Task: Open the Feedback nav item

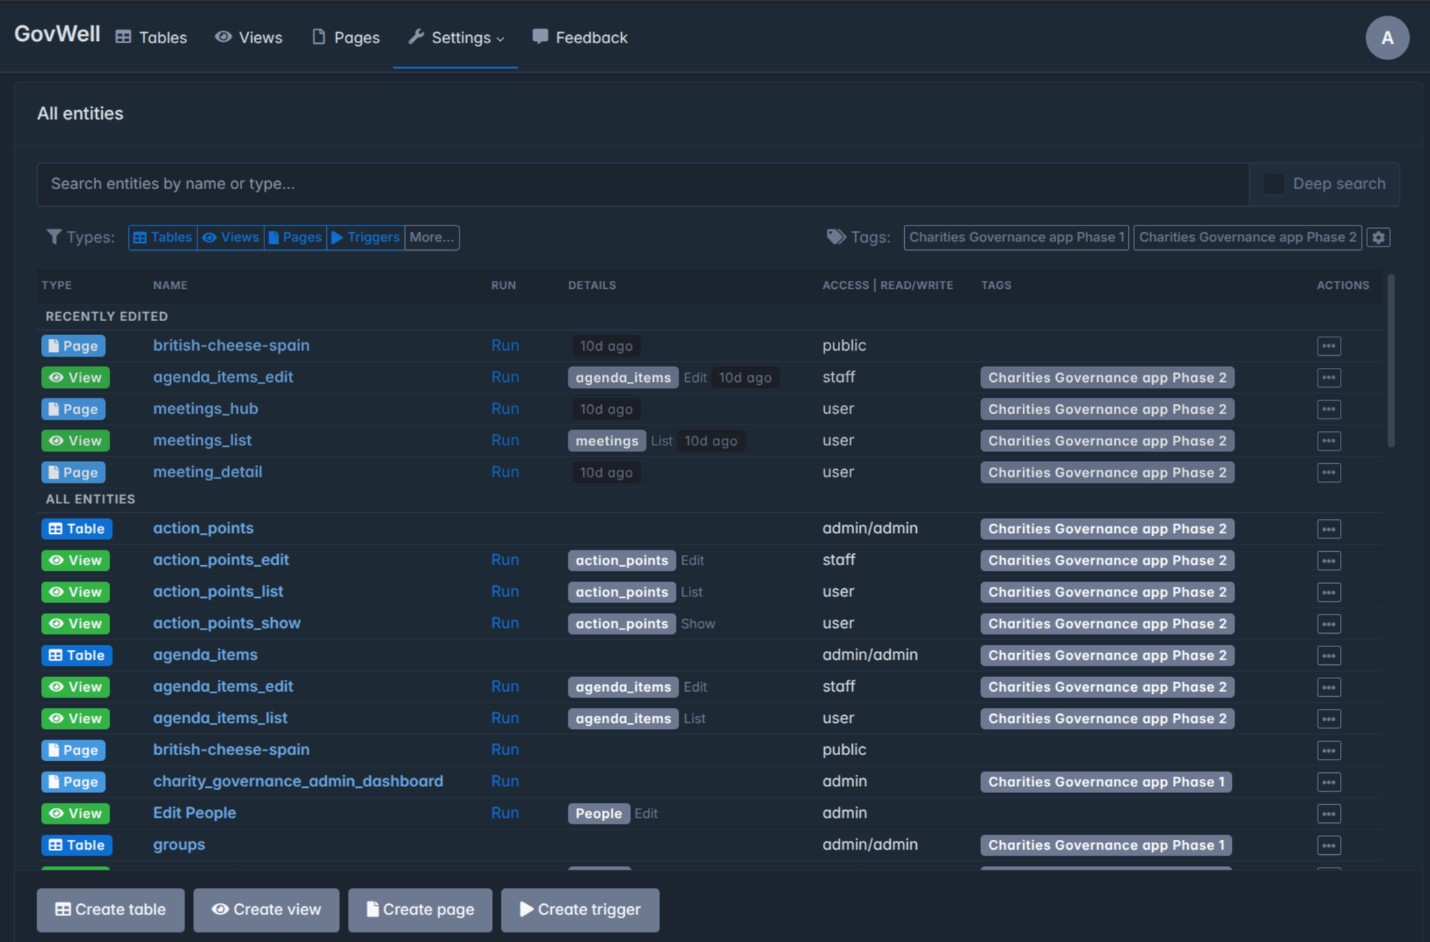Action: pyautogui.click(x=580, y=38)
